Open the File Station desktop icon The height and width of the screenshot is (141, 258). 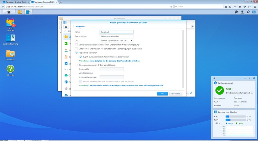[10, 54]
